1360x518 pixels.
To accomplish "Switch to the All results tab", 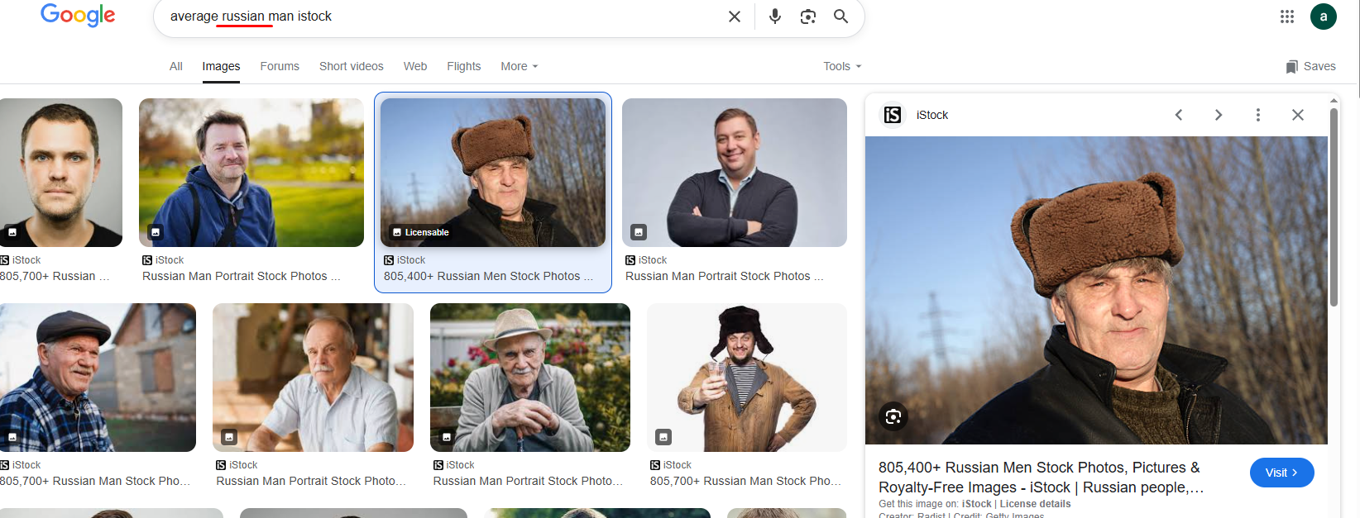I will [175, 66].
